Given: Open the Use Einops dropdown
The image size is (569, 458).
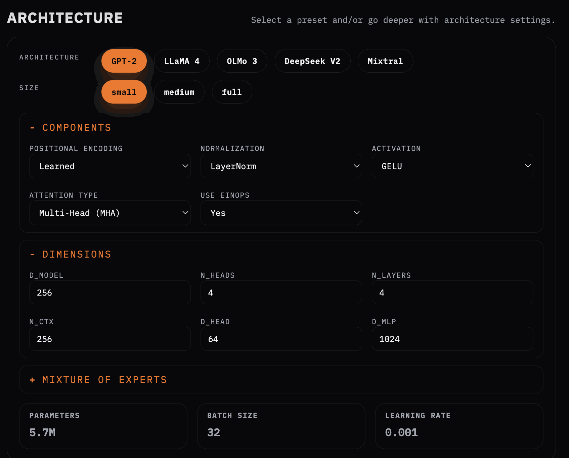Looking at the screenshot, I should pos(281,213).
